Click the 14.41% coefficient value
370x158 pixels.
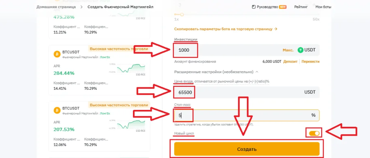tap(60, 89)
